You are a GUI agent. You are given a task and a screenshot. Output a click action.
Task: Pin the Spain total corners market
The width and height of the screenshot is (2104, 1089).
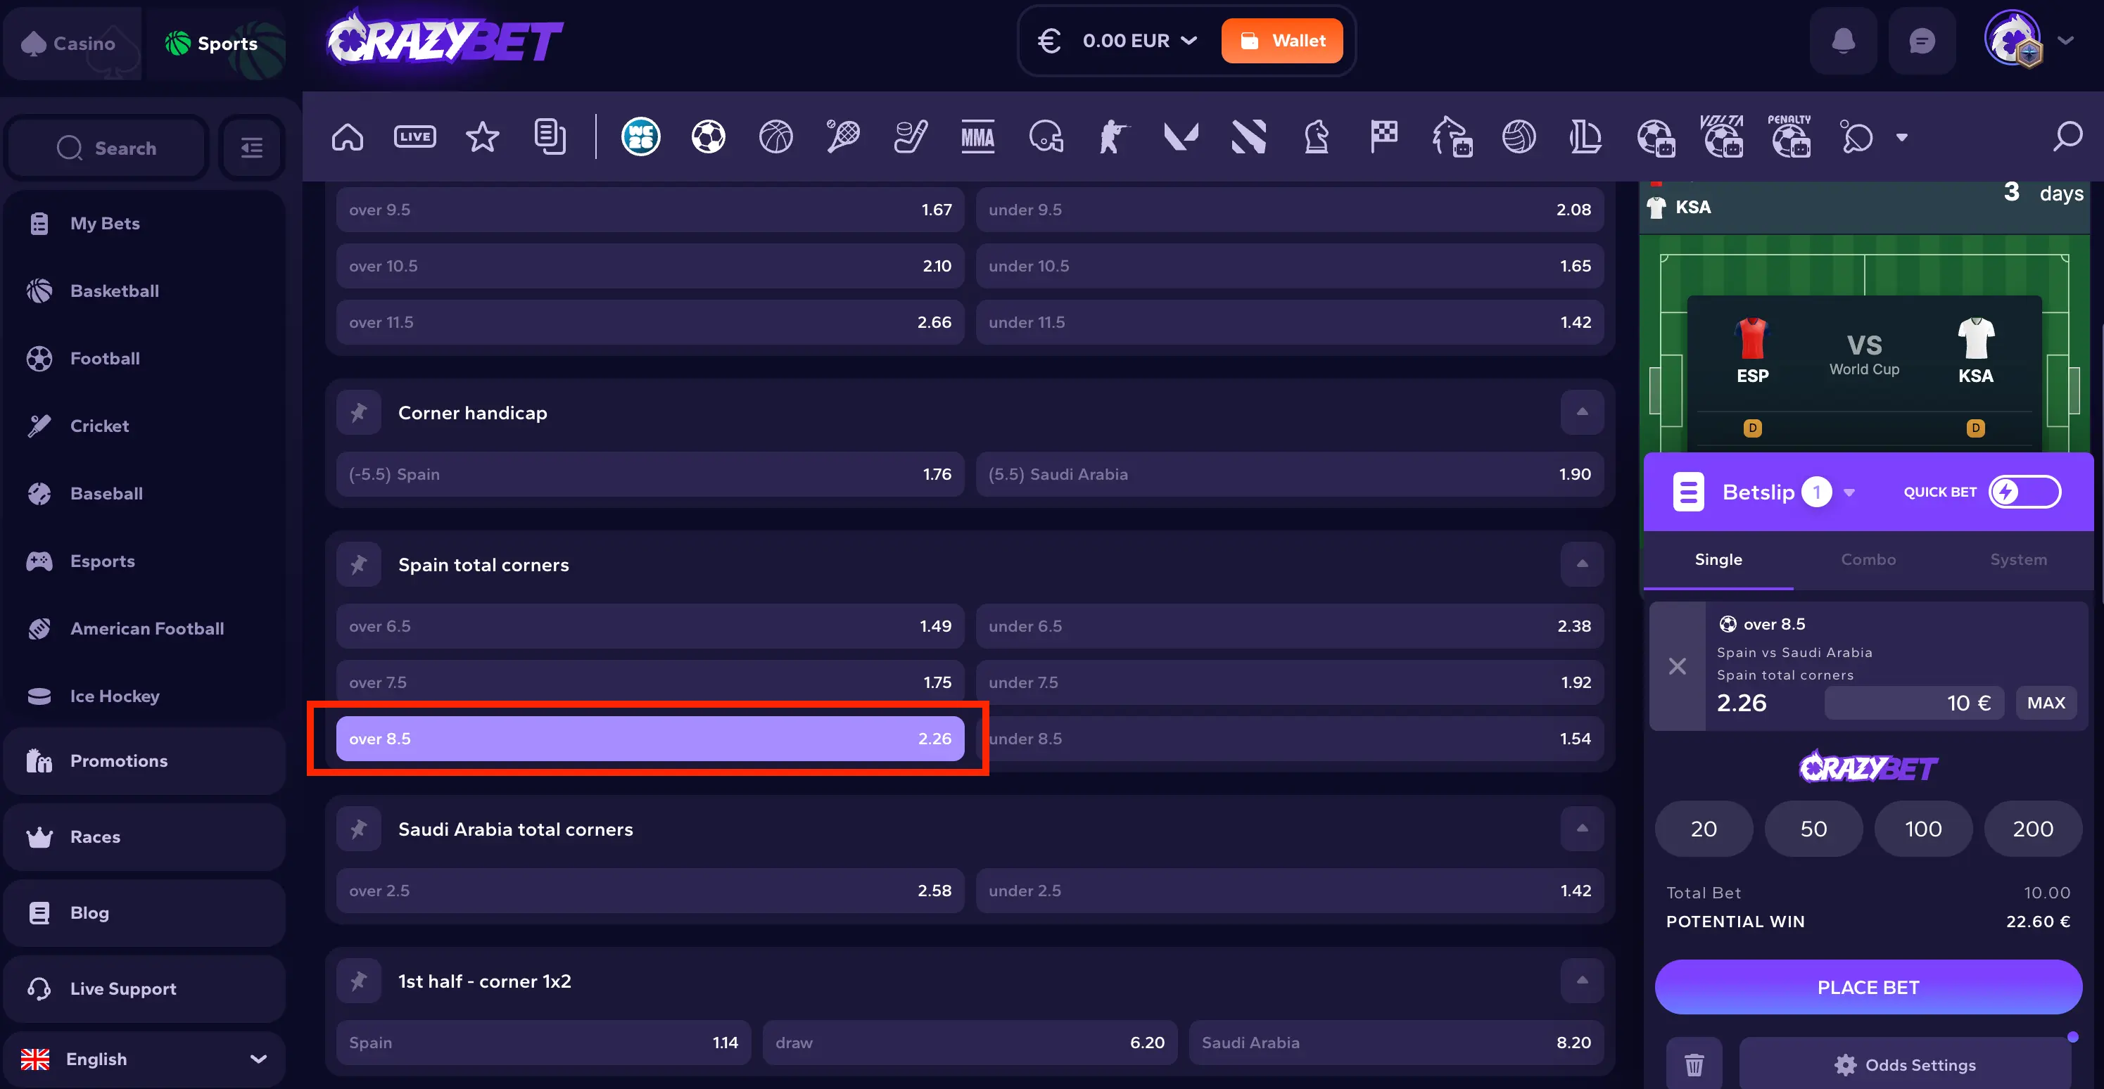click(x=359, y=564)
